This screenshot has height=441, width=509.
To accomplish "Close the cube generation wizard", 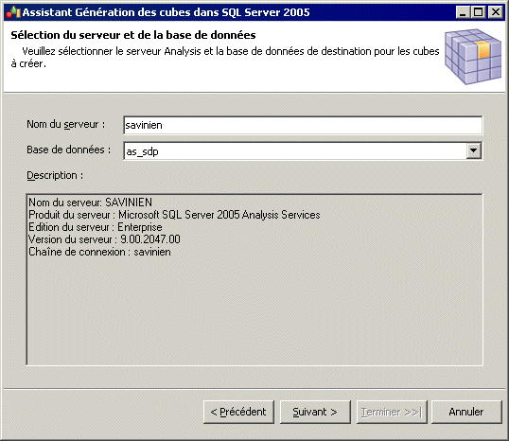I will tap(496, 12).
